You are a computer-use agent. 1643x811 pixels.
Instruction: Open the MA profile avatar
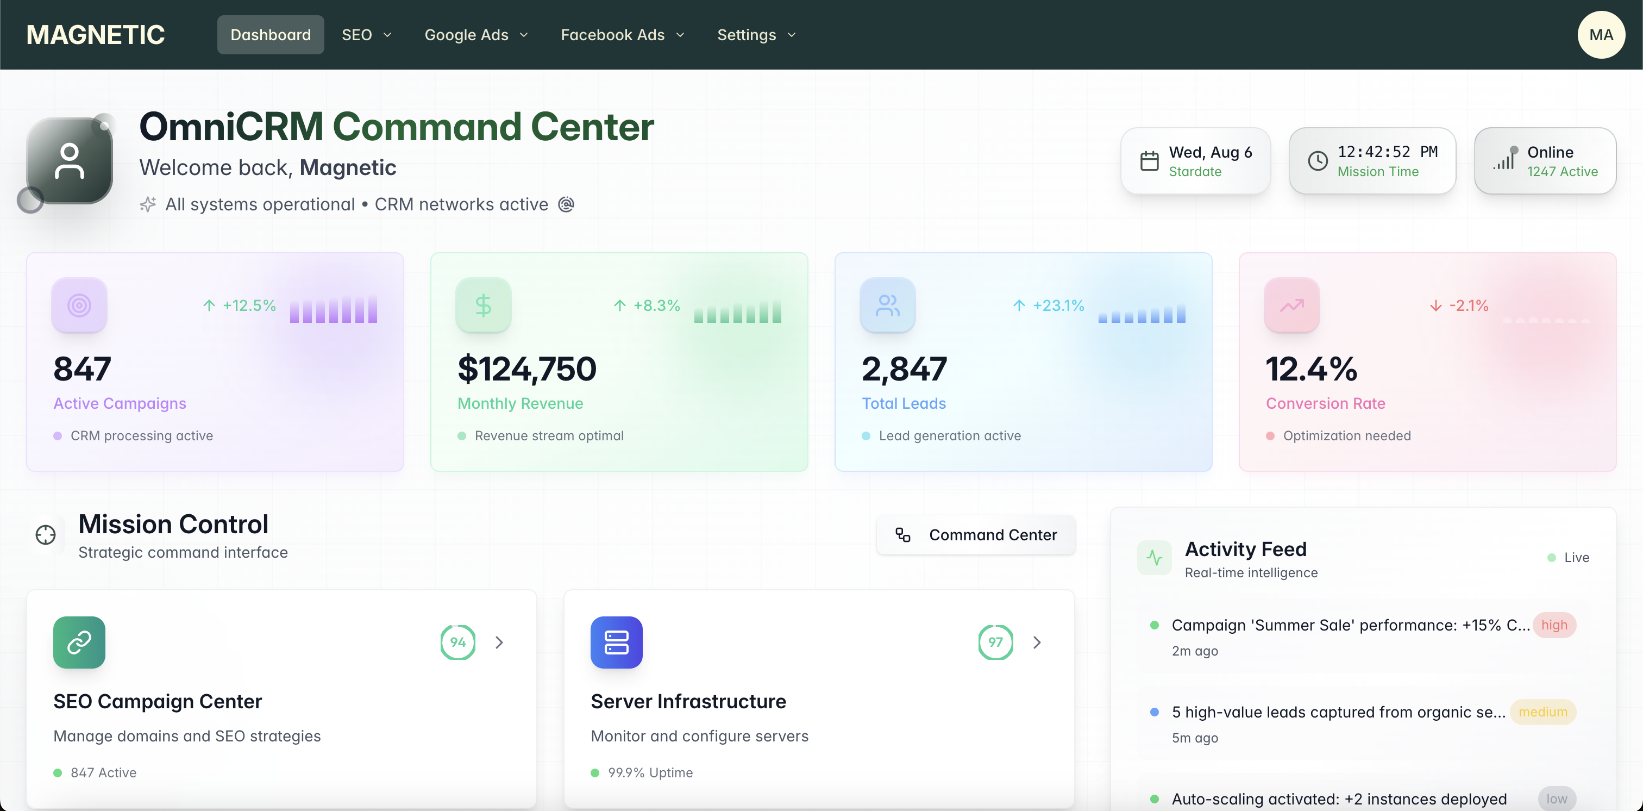click(1602, 34)
